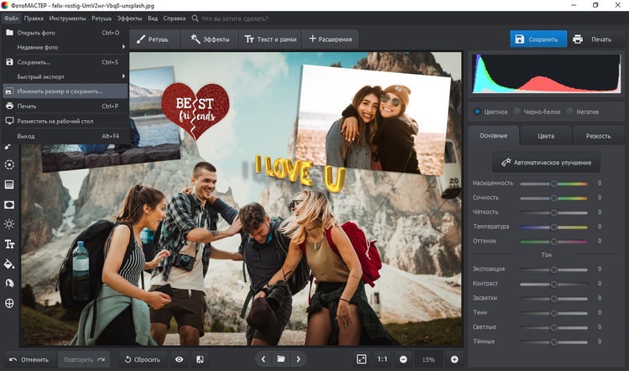The height and width of the screenshot is (371, 629).
Task: Open the Расширения dropdown tab
Action: tap(330, 39)
